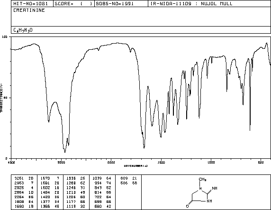Click the 586 peak table entry
Viewport: 271px width, 210px height.
[129, 183]
